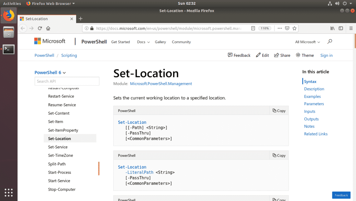Click the PowerShell breadcrumb link

pyautogui.click(x=44, y=55)
